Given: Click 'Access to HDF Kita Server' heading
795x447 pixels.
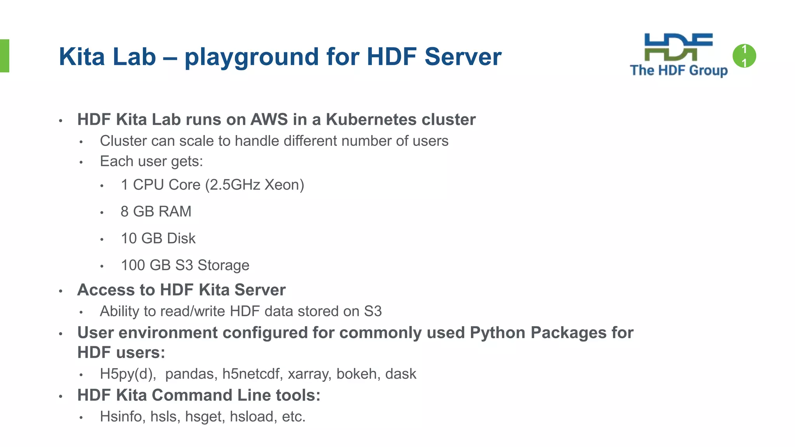Looking at the screenshot, I should [x=181, y=290].
